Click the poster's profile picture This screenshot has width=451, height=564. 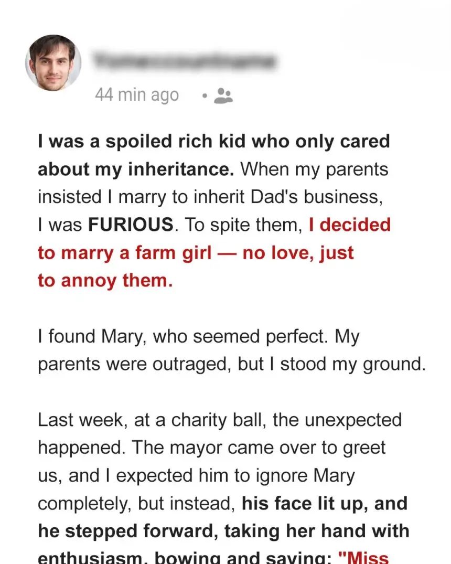coord(53,62)
